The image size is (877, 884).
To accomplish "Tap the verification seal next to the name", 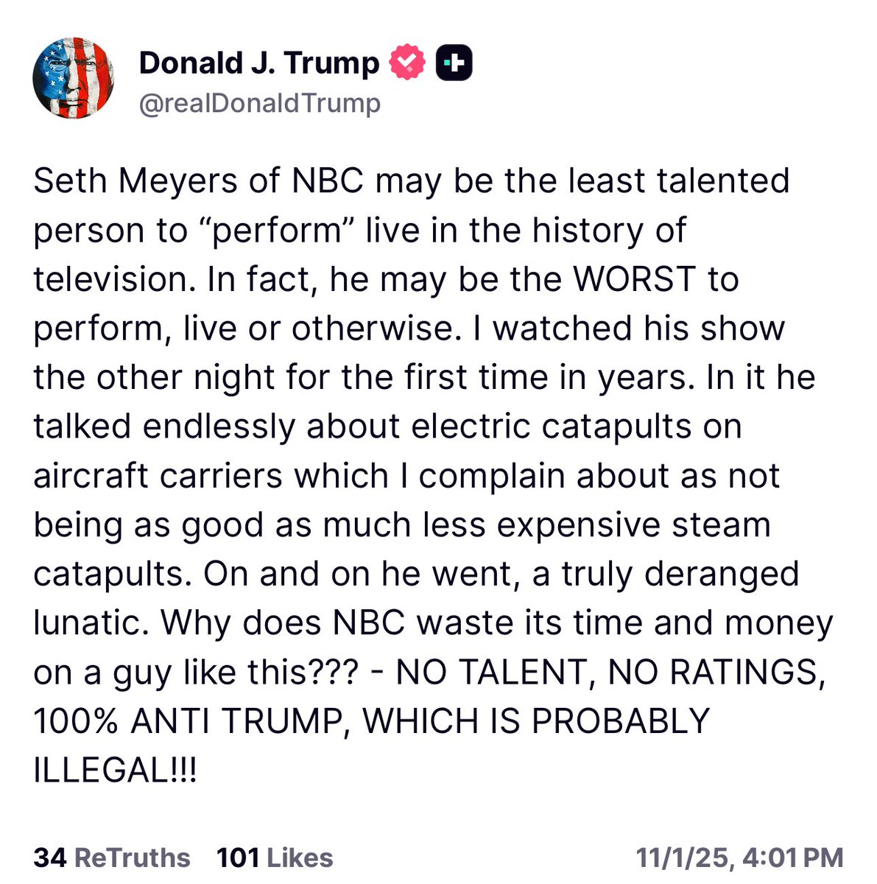I will (x=406, y=62).
